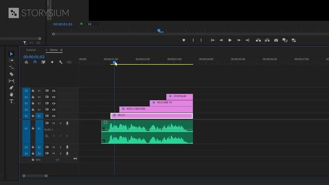Screen dimensions: 329x185
Task: Step back one frame
Action: click(221, 40)
